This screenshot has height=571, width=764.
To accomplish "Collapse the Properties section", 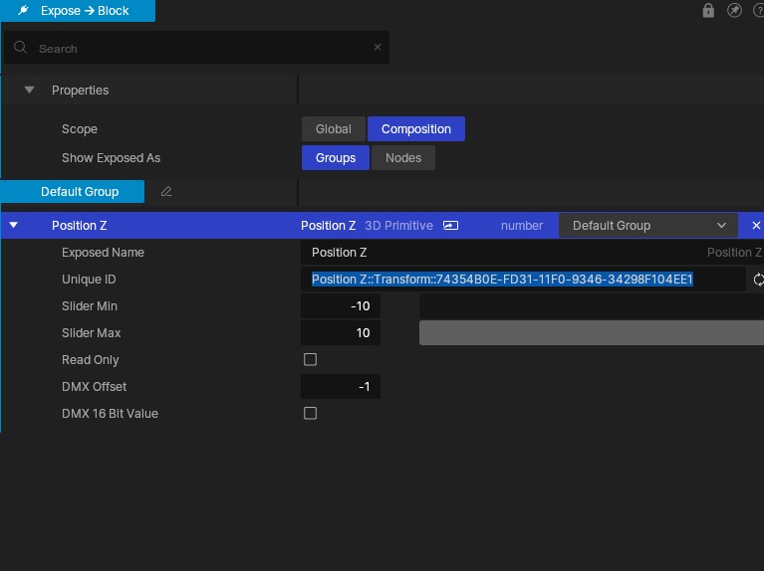I will pyautogui.click(x=29, y=91).
